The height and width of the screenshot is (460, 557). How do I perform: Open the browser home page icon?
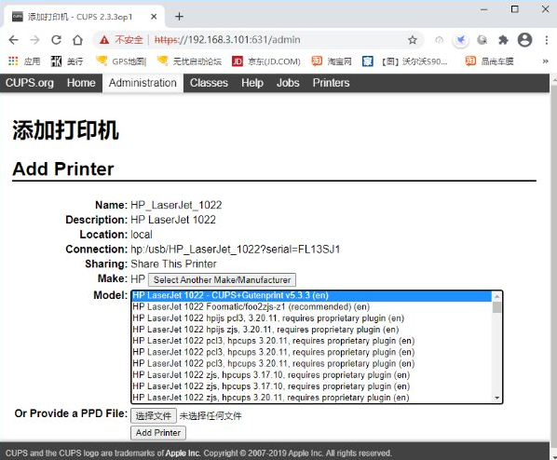pos(77,40)
